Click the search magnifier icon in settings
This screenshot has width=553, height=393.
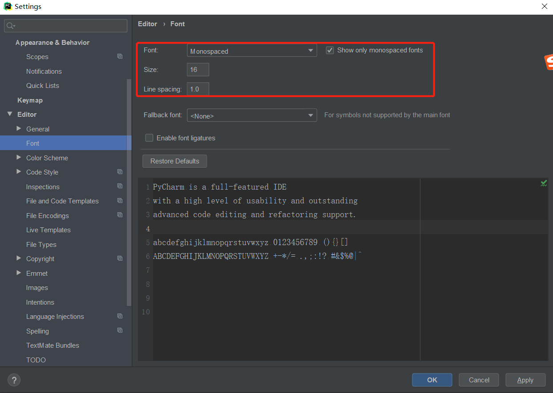coord(11,26)
